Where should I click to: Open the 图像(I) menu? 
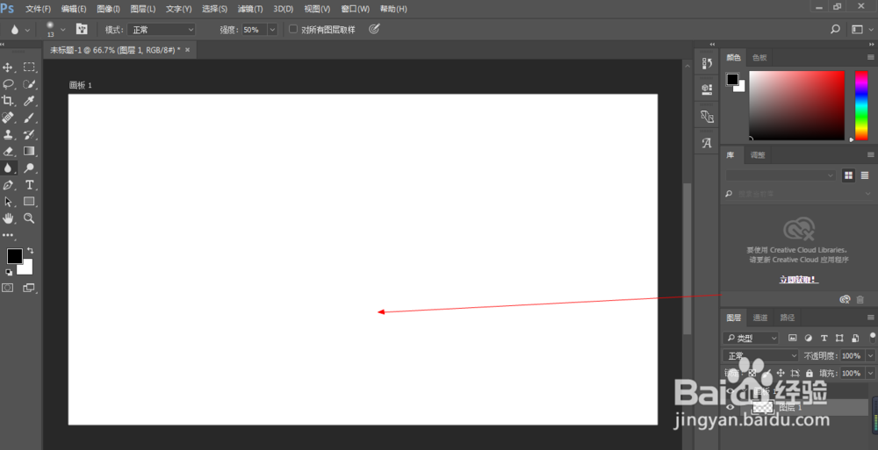[108, 9]
